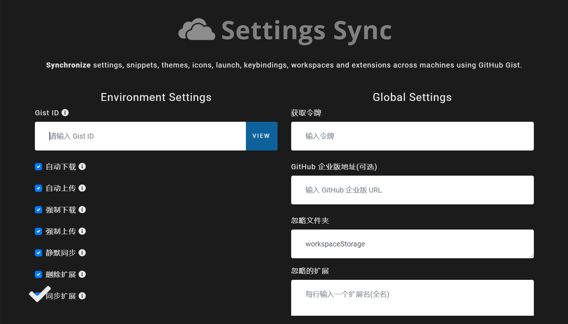
Task: Click the GitHub 企业版 URL input field
Action: [412, 190]
